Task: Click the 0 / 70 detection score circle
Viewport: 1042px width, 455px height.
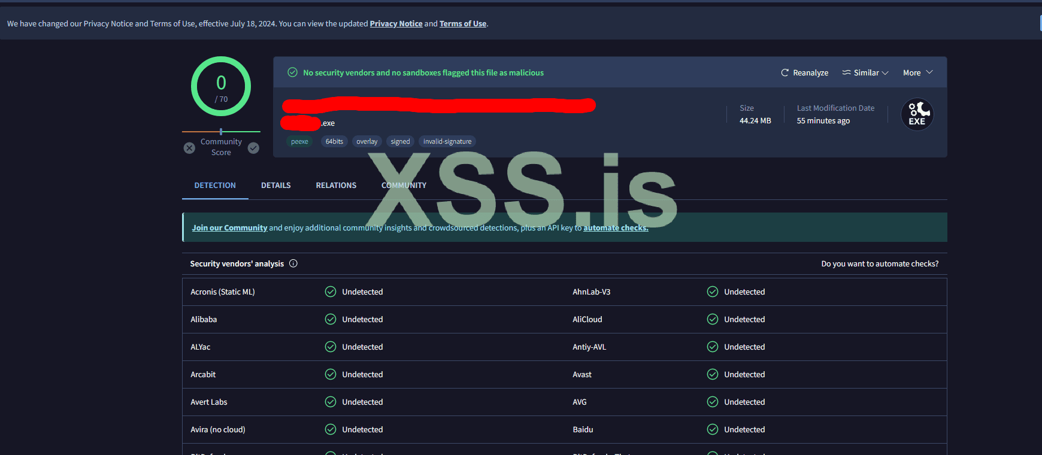Action: pyautogui.click(x=221, y=86)
